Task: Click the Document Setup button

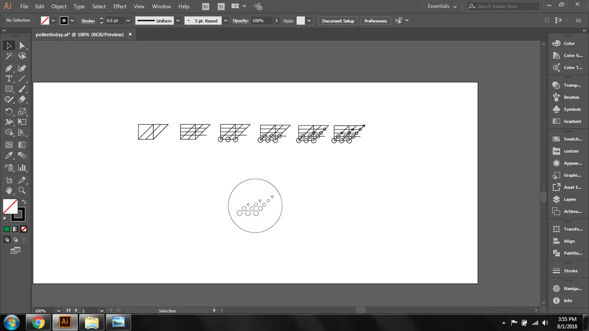Action: (x=338, y=21)
